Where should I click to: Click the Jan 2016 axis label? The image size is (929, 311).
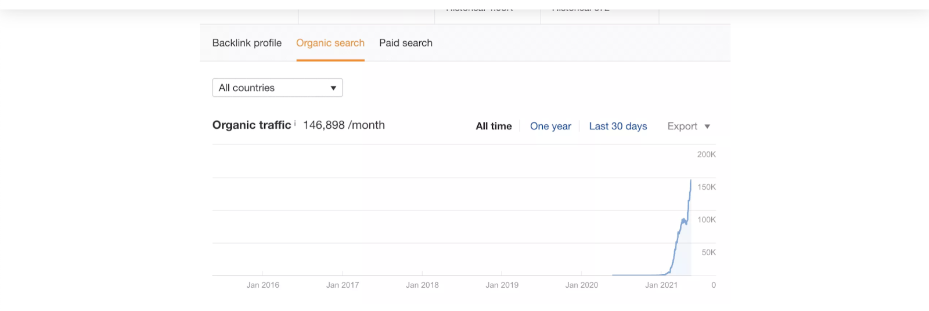263,285
